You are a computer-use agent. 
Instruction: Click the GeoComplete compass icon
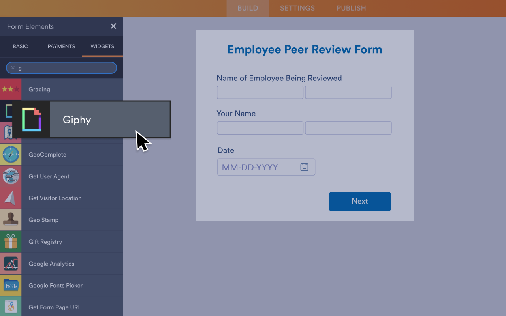coord(11,155)
